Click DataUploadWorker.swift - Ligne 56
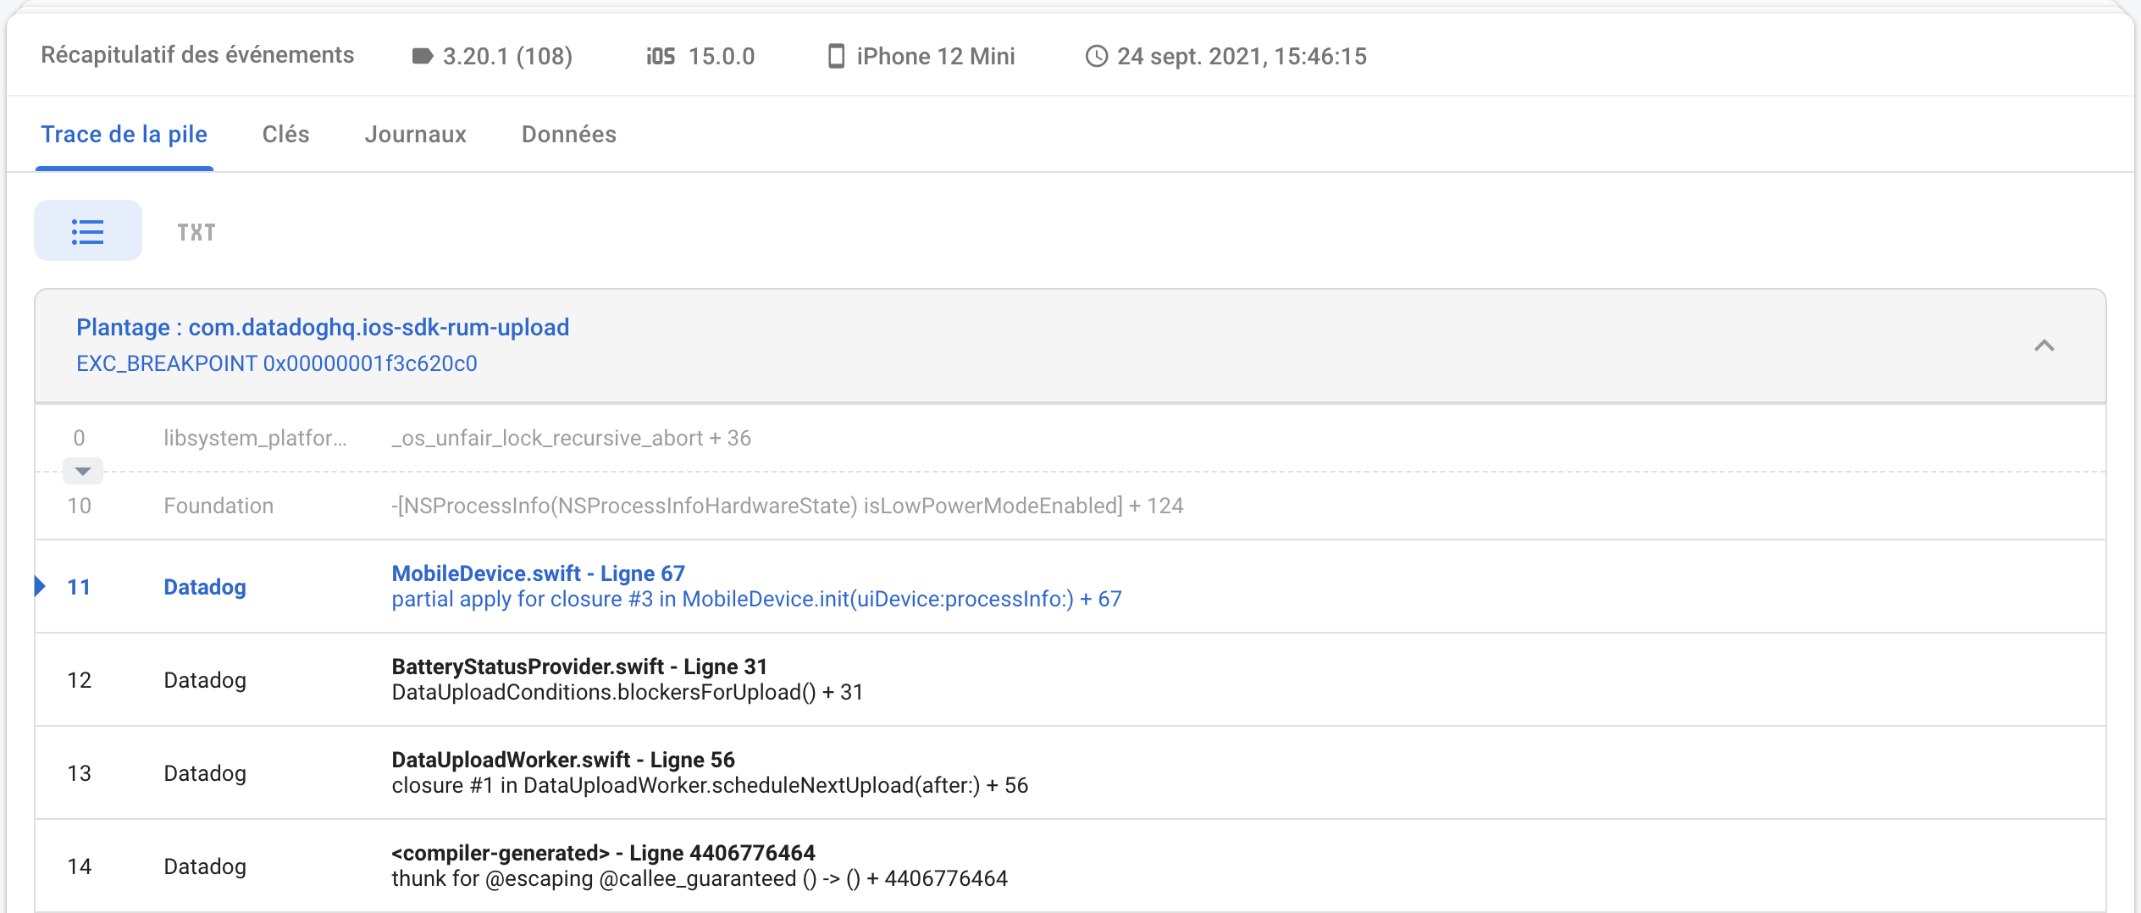Screen dimensions: 2141x913 pos(563,760)
